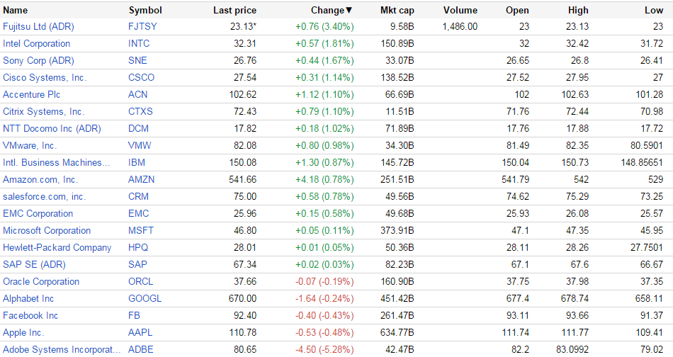The image size is (673, 357).
Task: Open the Oracle Corporation link
Action: (41, 281)
